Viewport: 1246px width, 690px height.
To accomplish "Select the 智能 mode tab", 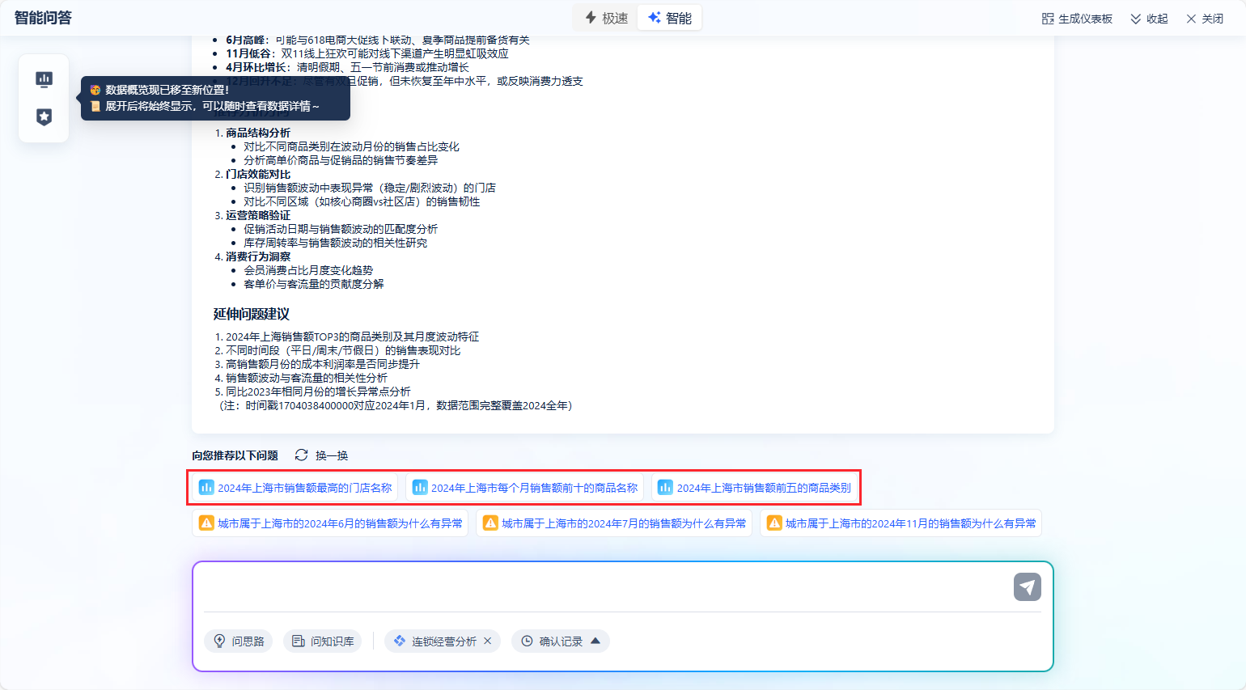I will 670,18.
